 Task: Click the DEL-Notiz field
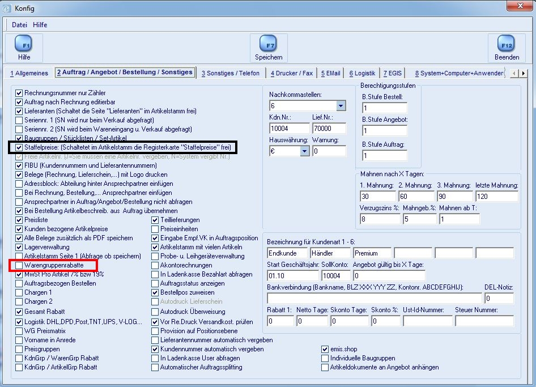pyautogui.click(x=499, y=298)
